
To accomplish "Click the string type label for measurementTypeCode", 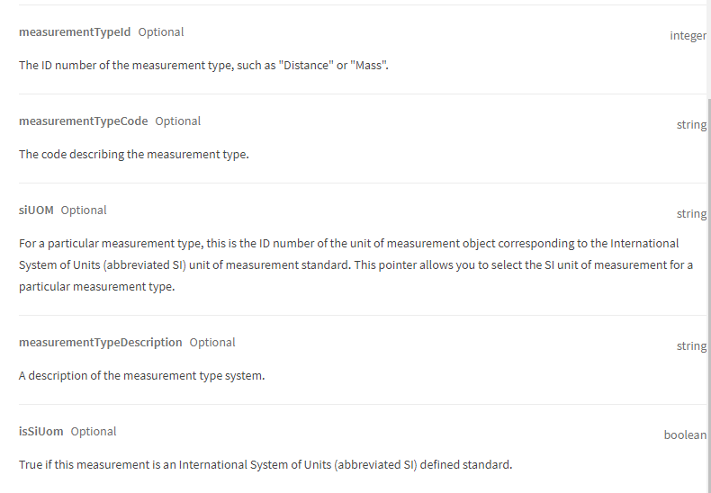I will (x=691, y=125).
